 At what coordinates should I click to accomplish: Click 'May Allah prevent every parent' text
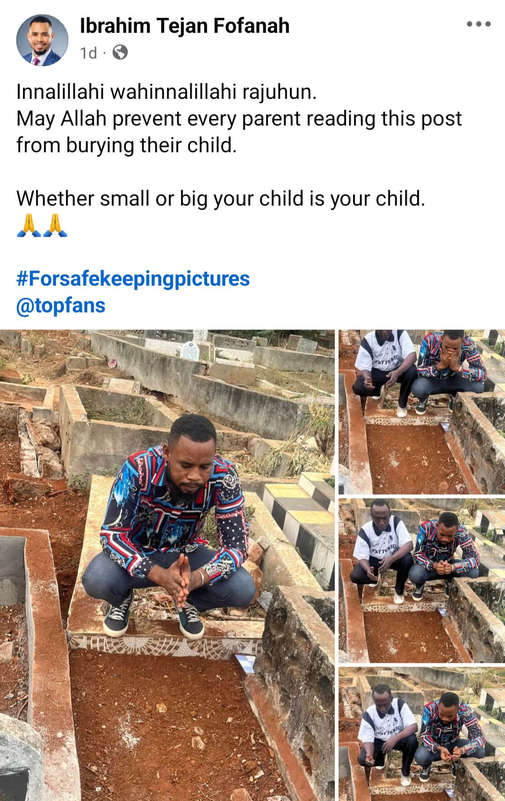click(x=239, y=118)
